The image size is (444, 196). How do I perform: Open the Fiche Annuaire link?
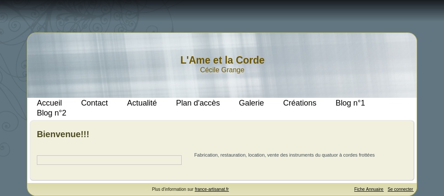369,189
